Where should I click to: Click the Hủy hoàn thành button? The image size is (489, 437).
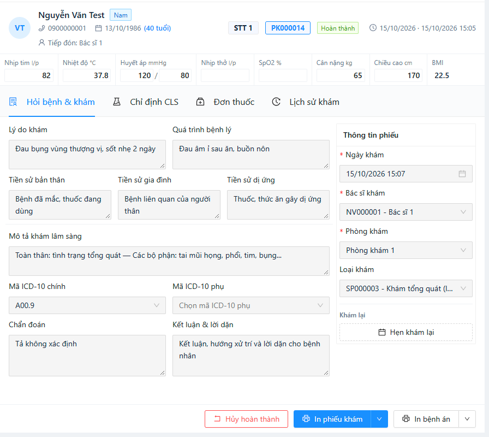[246, 419]
